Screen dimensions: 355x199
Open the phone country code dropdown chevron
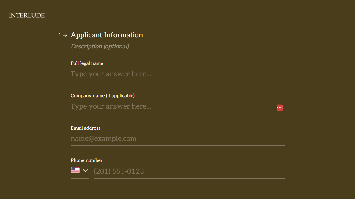pyautogui.click(x=85, y=171)
